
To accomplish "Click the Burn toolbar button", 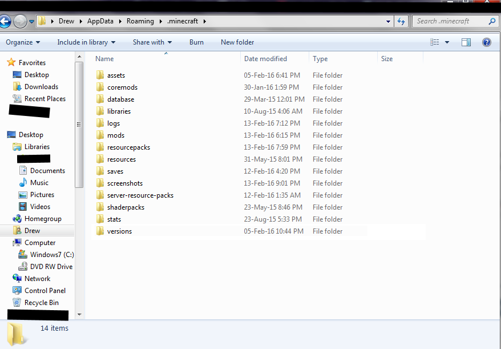I will pos(196,42).
